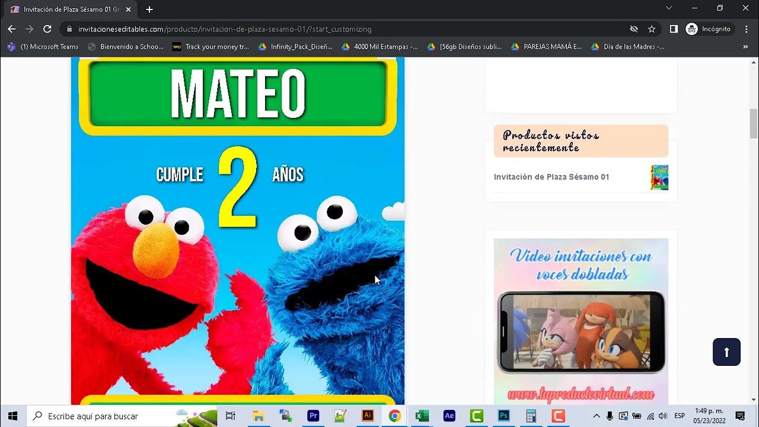This screenshot has width=759, height=427.
Task: Launch After Effects from the taskbar
Action: [x=449, y=415]
